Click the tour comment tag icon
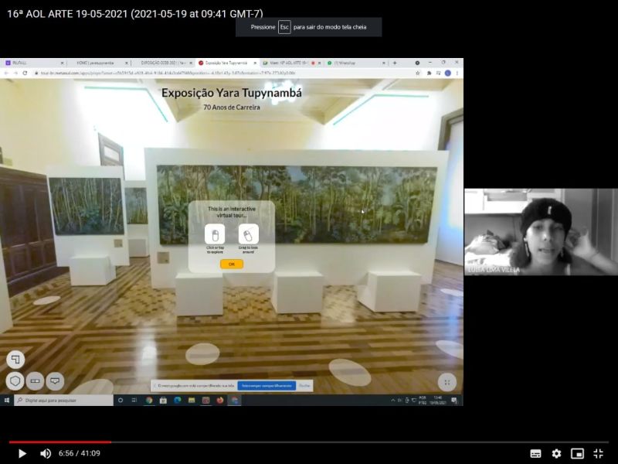 pos(55,380)
